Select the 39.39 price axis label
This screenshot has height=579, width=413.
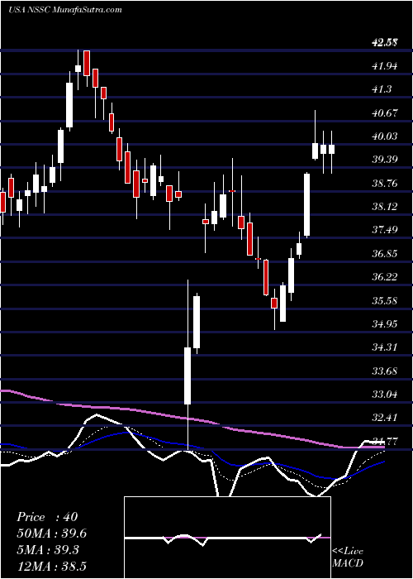click(x=385, y=160)
